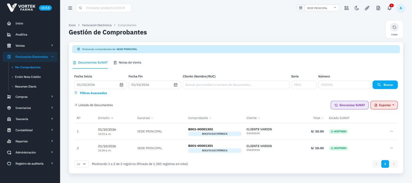Click the Registro de auditoría icon
Screen dimensions: 412x183
pos(9,164)
